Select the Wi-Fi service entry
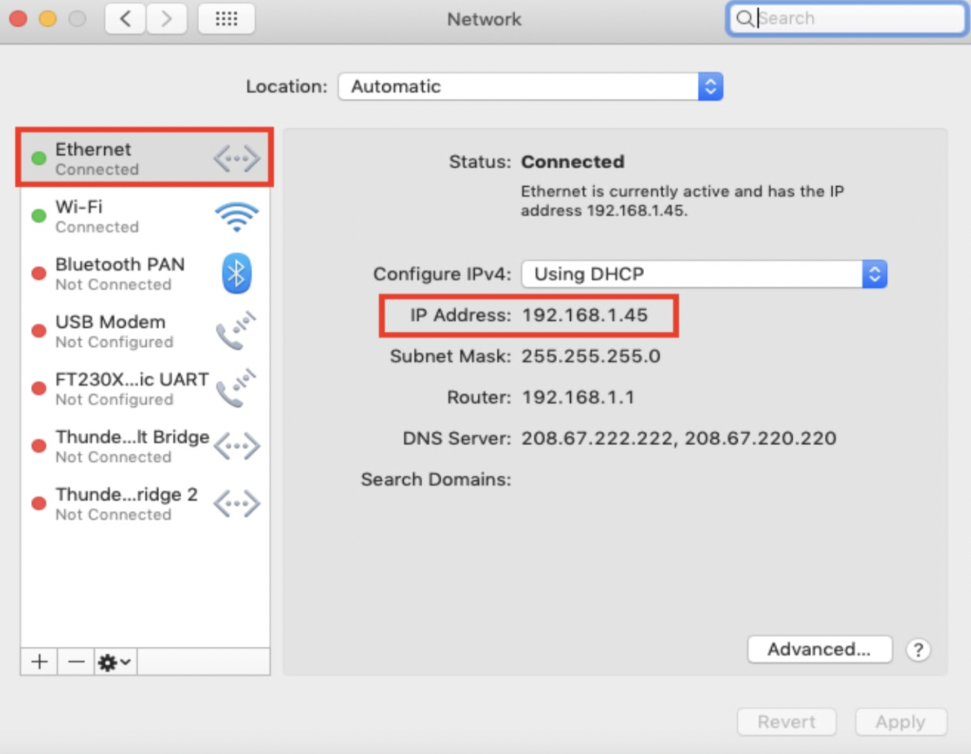The image size is (971, 754). [113, 217]
